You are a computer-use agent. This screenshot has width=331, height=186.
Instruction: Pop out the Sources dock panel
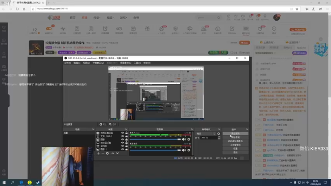point(126,129)
